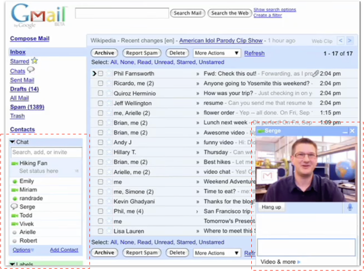Screen dimensions: 364x271
Task: Click the speech bubble icon beside Chats
Action: tap(31, 70)
